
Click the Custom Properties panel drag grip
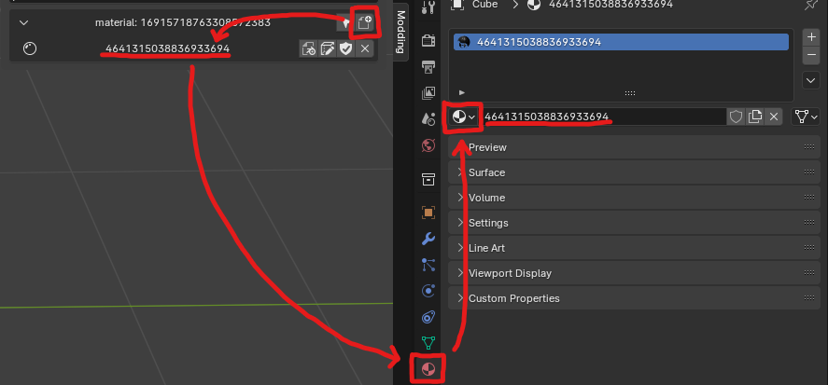808,298
